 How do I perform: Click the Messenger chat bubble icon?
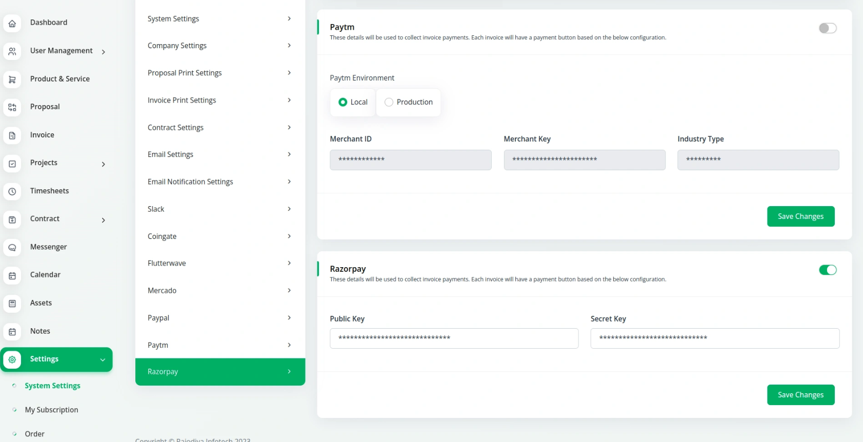point(12,248)
